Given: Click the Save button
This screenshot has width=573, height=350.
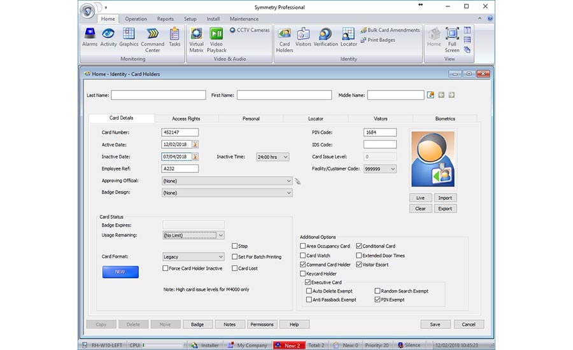Looking at the screenshot, I should pos(435,325).
